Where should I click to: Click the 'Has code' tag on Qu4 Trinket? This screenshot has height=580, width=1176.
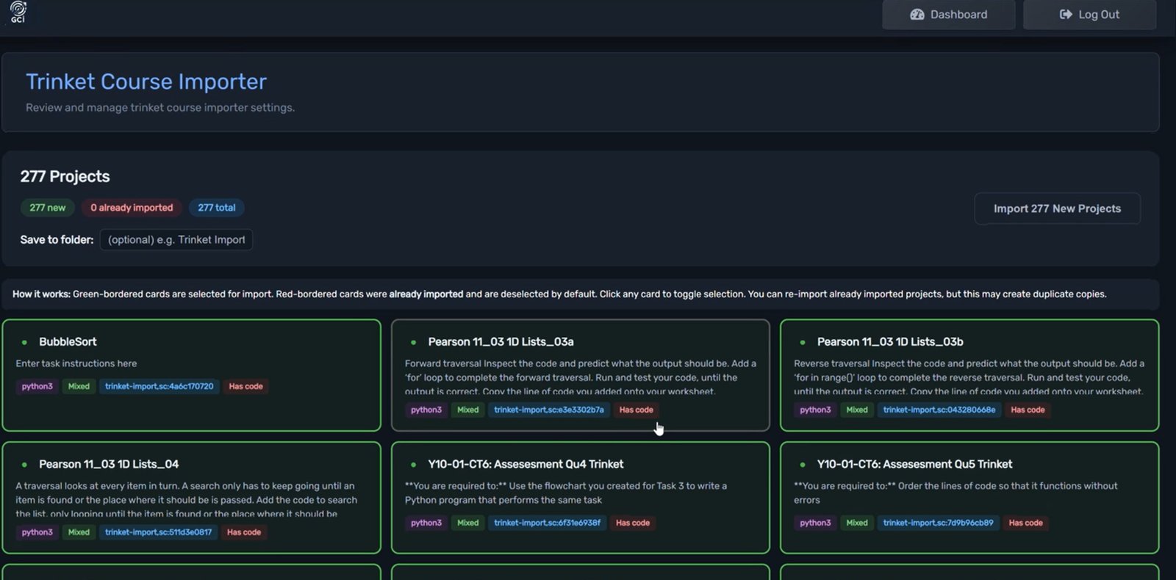pyautogui.click(x=633, y=523)
